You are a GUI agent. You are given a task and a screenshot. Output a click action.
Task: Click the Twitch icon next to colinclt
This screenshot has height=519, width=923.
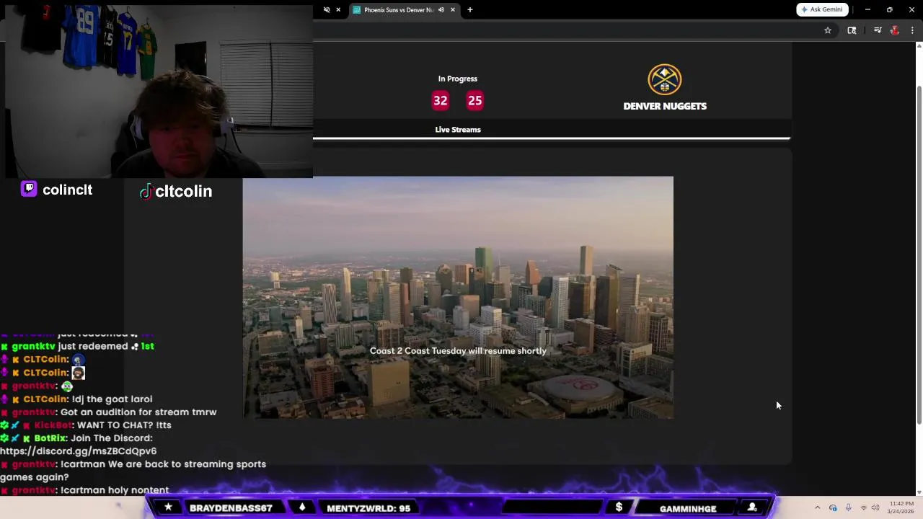click(29, 189)
